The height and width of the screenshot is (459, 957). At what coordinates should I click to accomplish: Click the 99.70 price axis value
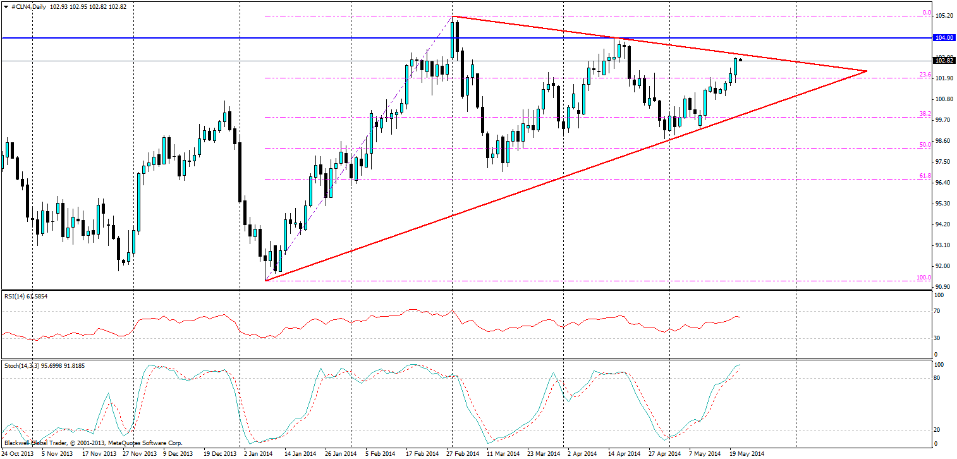click(943, 120)
